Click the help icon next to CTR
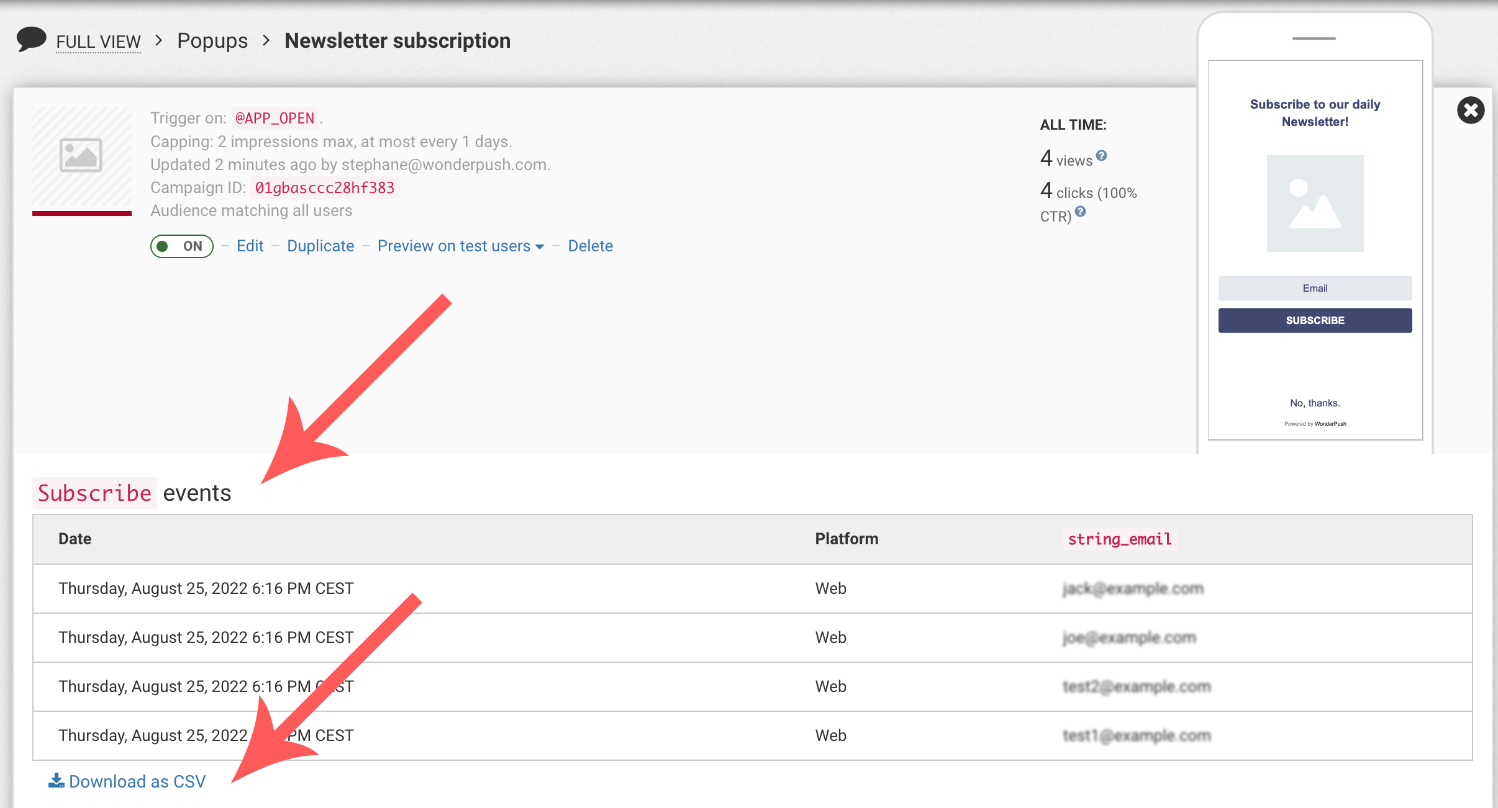This screenshot has width=1498, height=808. [x=1081, y=212]
